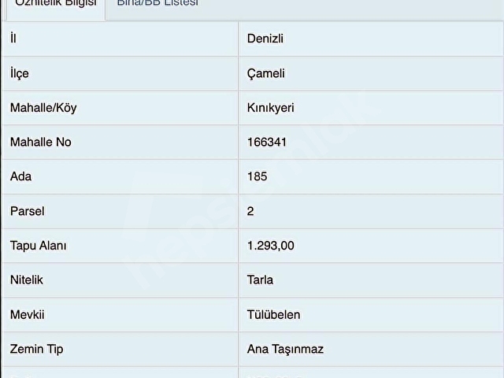Select the value Çameli
The height and width of the screenshot is (378, 504).
click(266, 73)
